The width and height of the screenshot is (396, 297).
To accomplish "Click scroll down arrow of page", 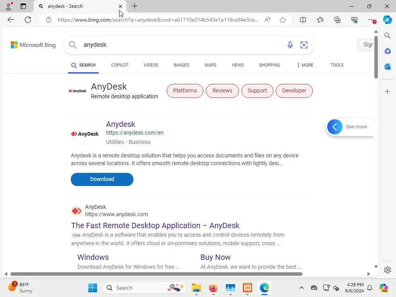I will (x=376, y=267).
